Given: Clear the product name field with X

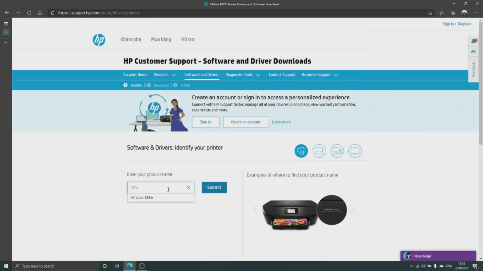Looking at the screenshot, I should (188, 188).
